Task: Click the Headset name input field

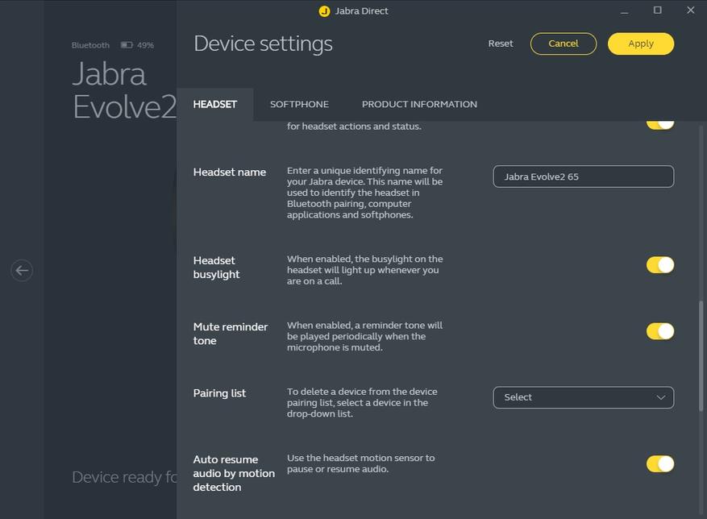Action: coord(582,176)
